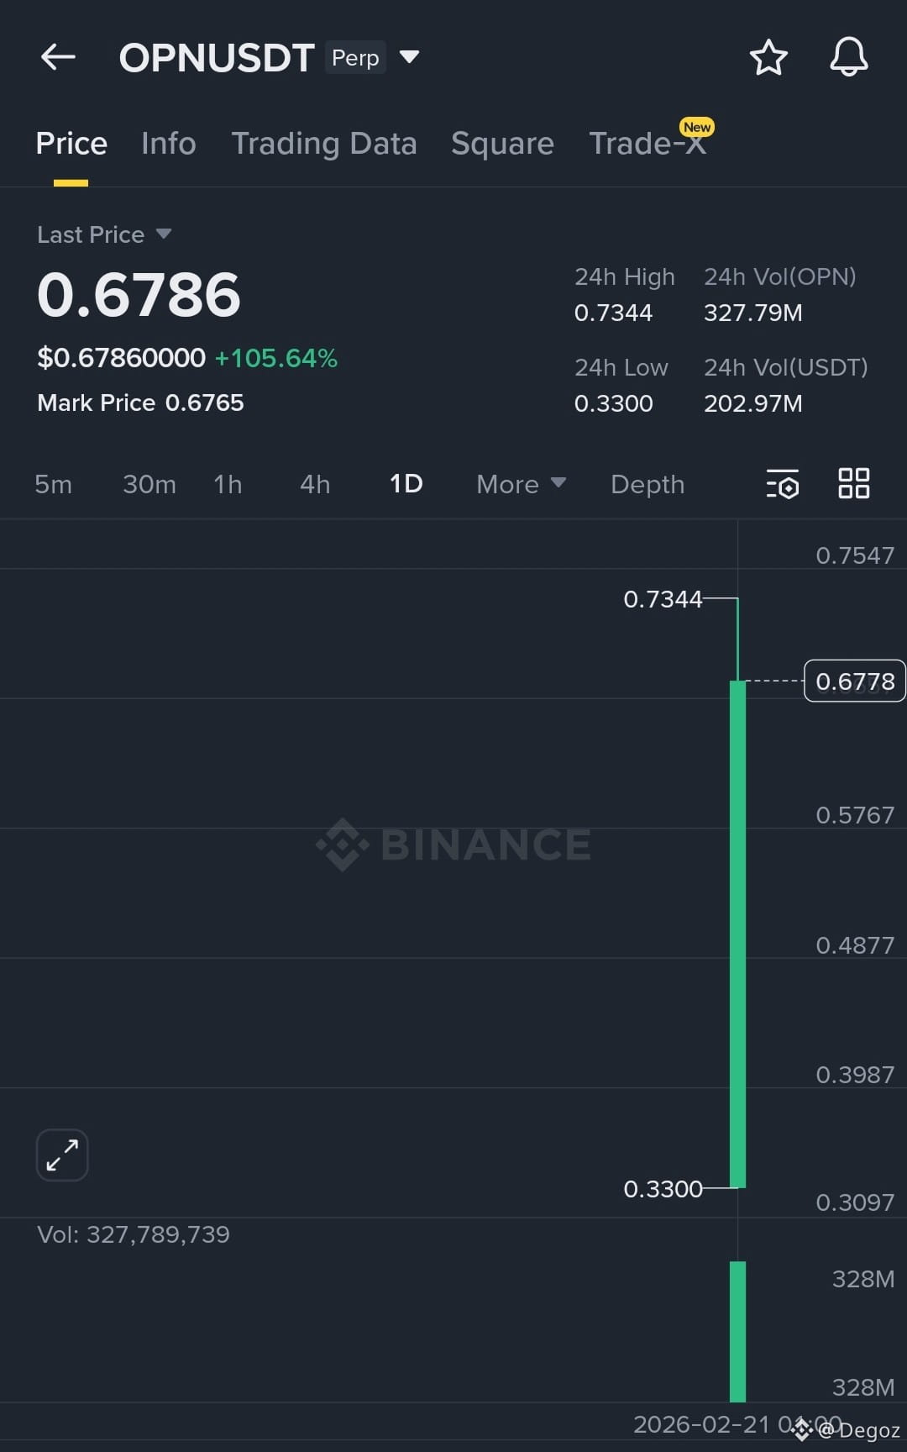The image size is (907, 1452).
Task: Select the 5m chart interval
Action: tap(53, 484)
